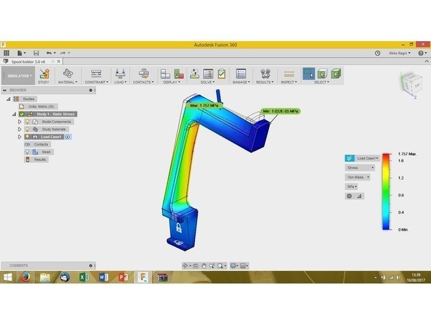Screen dimensions: 431x324
Task: Open the Windows Start button
Action: coord(8,277)
